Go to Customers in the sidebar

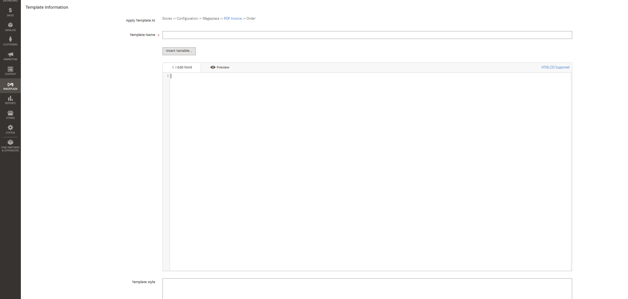10,41
